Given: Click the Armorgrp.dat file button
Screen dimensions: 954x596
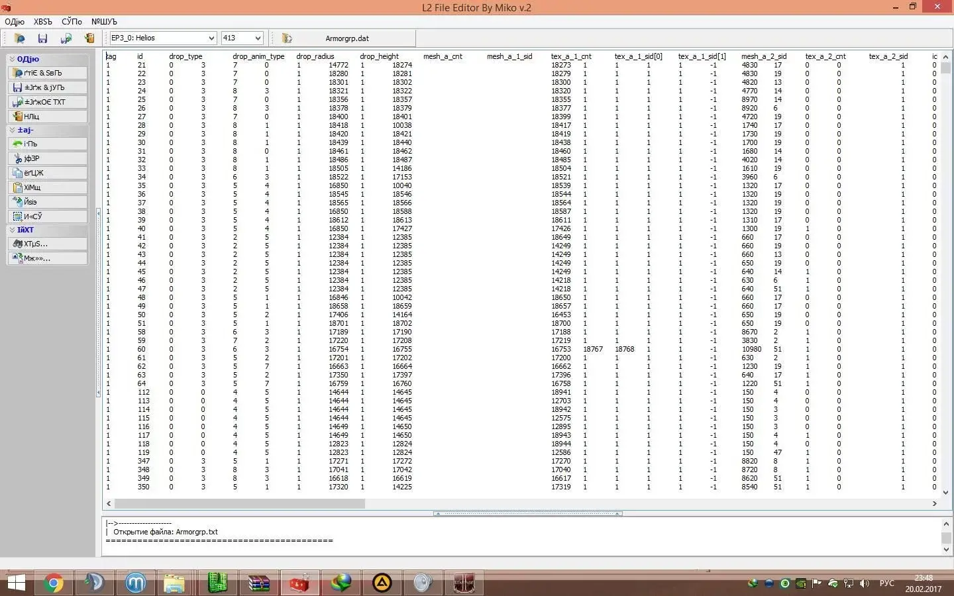Looking at the screenshot, I should coord(346,38).
